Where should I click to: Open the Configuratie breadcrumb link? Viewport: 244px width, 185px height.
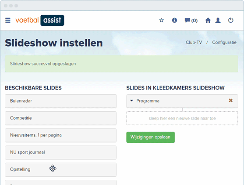224,42
